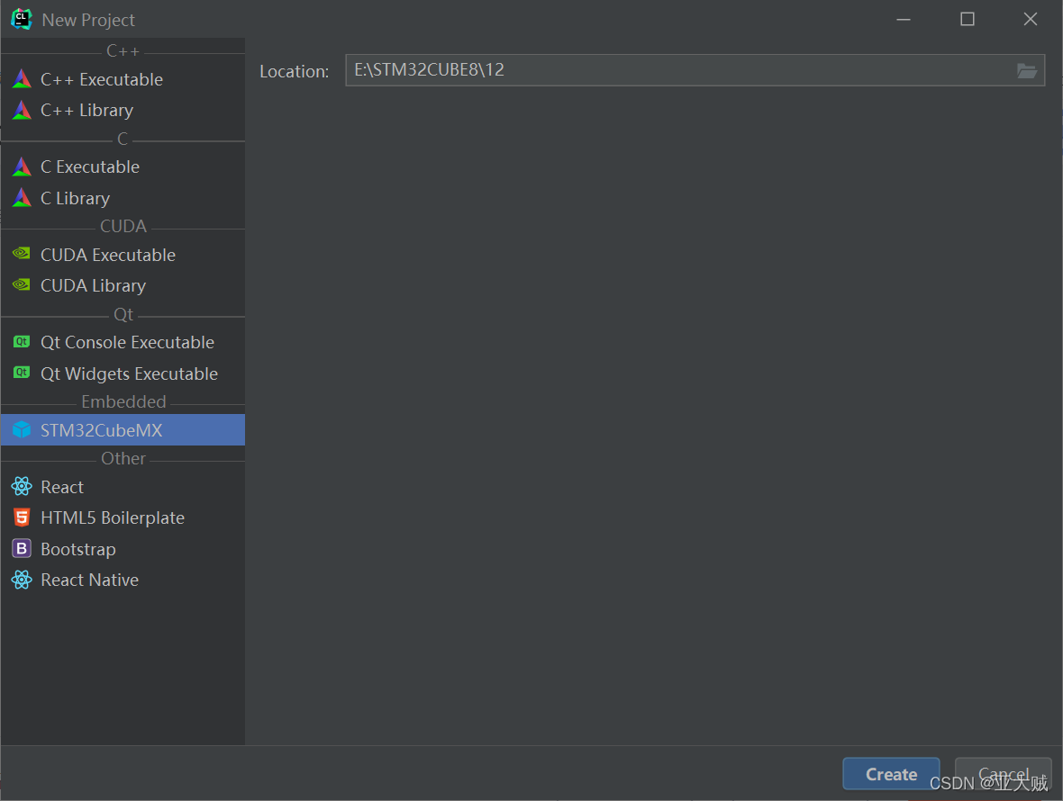Click the CUDA Executable Nvidia icon
The height and width of the screenshot is (801, 1063).
(22, 254)
